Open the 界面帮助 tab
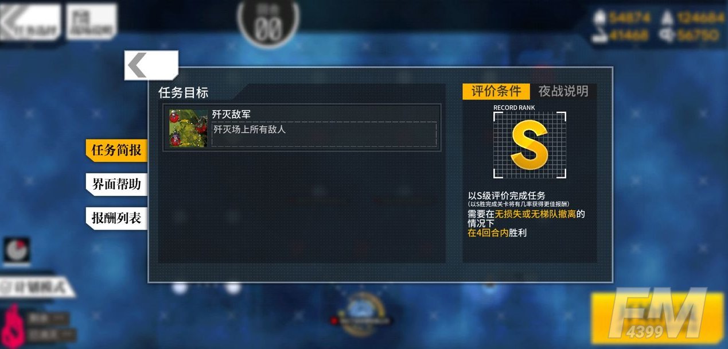Screen dimensions: 728x349 (116, 184)
